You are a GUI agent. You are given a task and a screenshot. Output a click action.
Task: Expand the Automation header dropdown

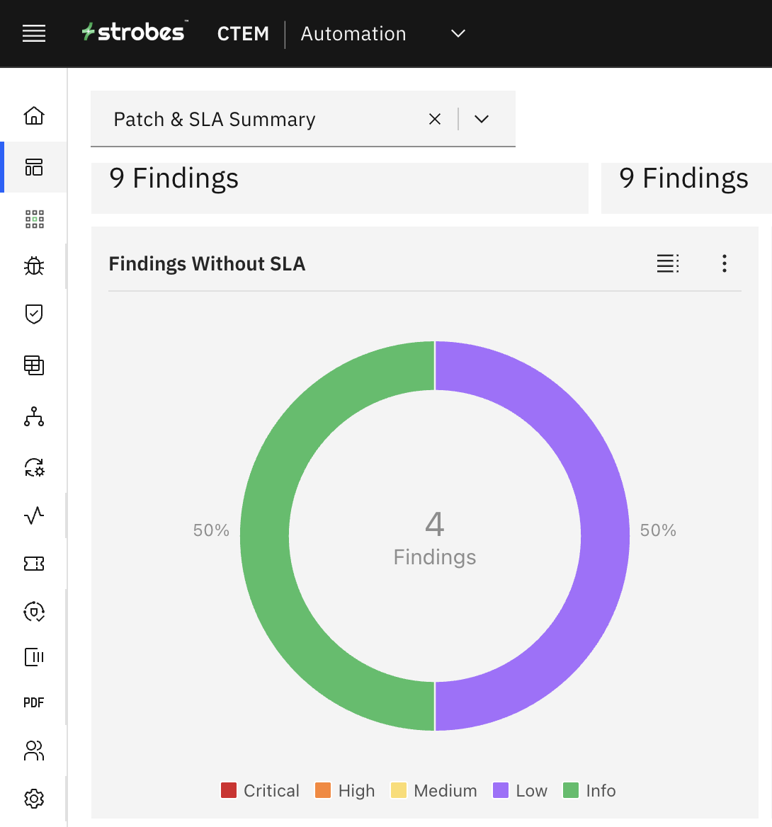point(458,33)
